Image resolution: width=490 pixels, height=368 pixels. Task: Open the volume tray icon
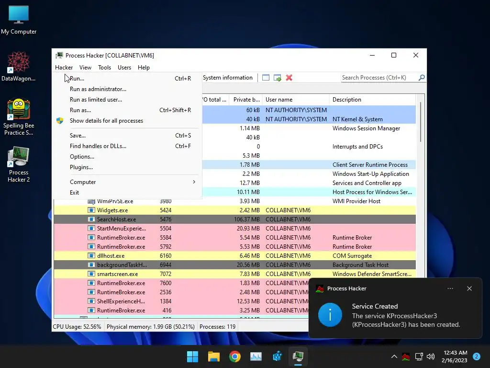[x=431, y=356]
